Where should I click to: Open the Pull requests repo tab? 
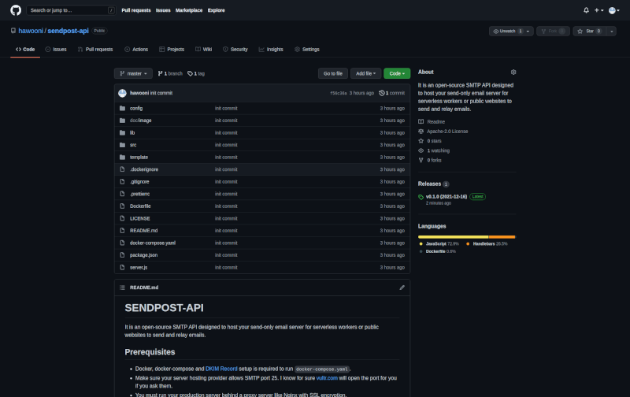[95, 50]
